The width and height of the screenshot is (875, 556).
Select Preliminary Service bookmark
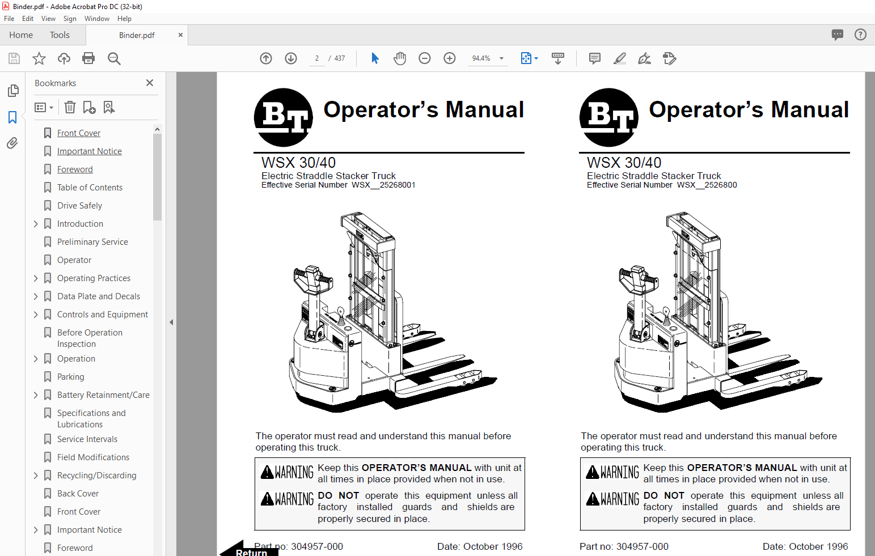coord(92,242)
